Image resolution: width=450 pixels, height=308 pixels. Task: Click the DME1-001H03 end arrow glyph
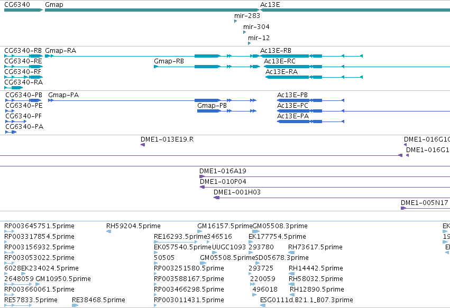pos(216,198)
